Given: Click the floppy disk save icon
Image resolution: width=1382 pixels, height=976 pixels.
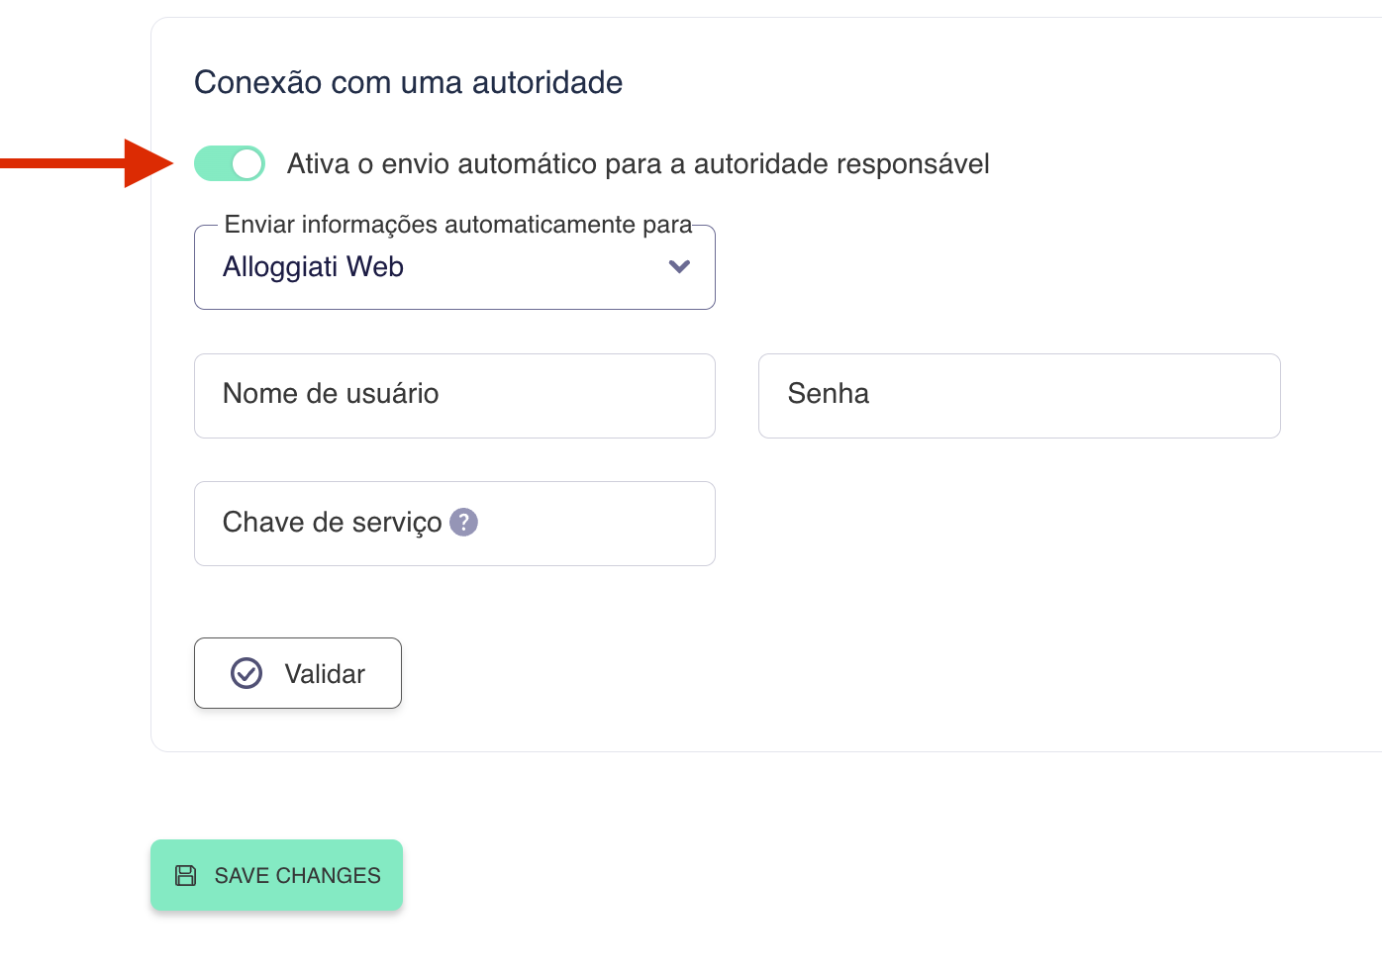Looking at the screenshot, I should pyautogui.click(x=185, y=875).
